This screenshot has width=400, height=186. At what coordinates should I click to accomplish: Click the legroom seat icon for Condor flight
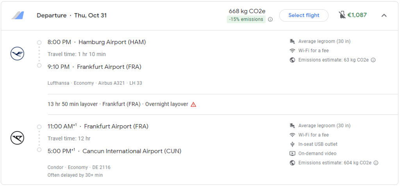tap(292, 126)
